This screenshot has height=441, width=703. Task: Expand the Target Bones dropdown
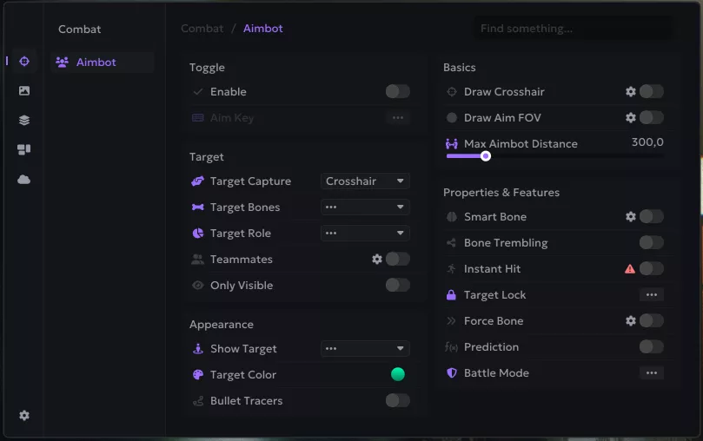coord(365,207)
